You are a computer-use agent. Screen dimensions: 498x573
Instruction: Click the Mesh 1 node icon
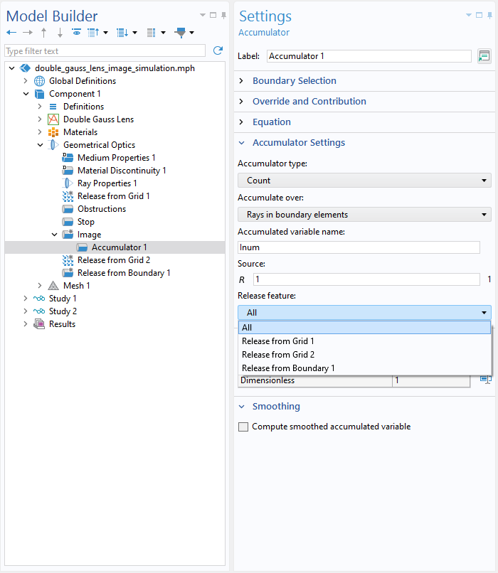point(53,285)
